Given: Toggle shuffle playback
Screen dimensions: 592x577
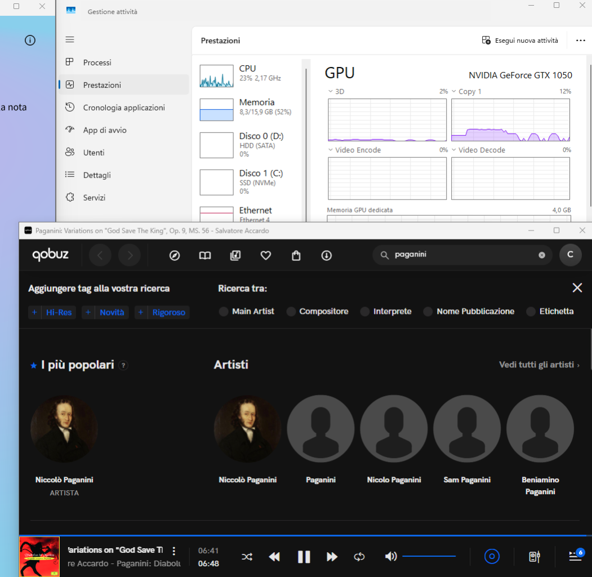Looking at the screenshot, I should (x=247, y=557).
